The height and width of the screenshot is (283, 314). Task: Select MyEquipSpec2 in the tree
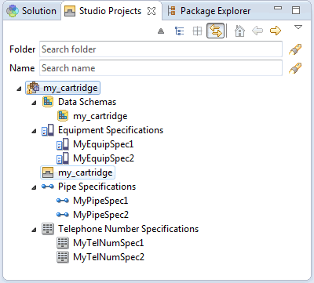[x=96, y=158]
